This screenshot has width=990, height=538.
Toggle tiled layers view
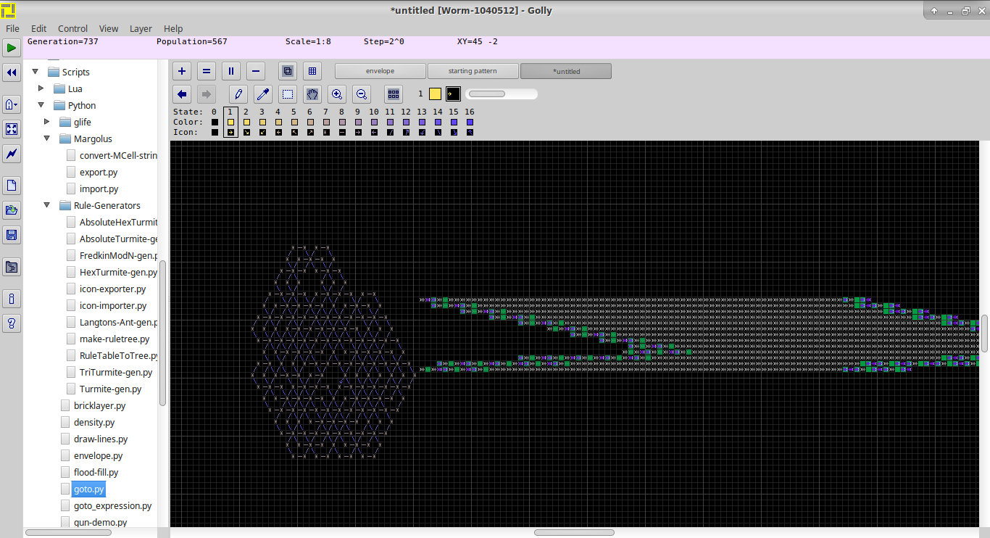coord(312,71)
